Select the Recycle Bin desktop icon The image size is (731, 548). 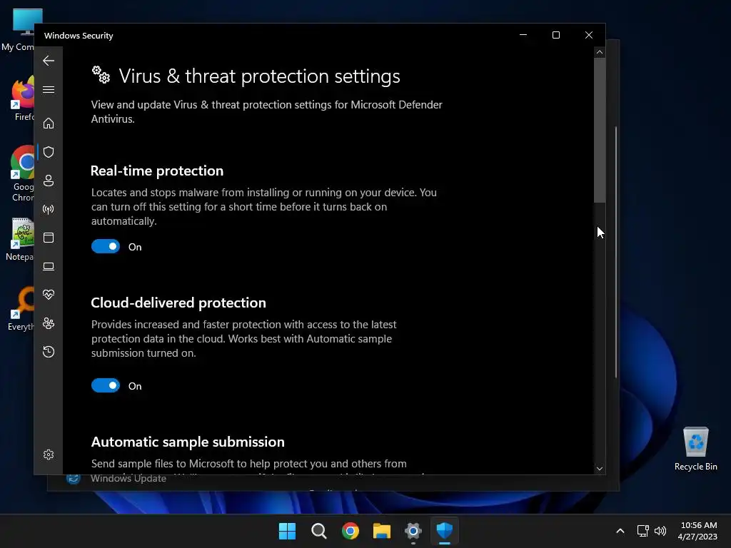click(695, 449)
